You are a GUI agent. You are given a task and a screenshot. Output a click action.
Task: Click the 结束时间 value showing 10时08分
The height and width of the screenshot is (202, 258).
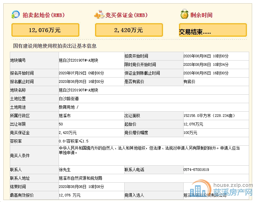pos(81,187)
